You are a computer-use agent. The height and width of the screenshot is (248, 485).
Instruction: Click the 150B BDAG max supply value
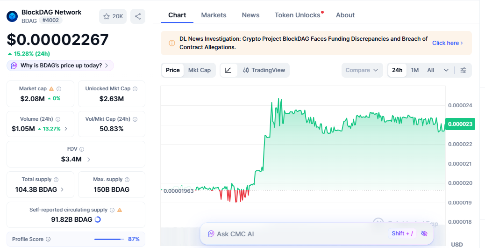(112, 190)
